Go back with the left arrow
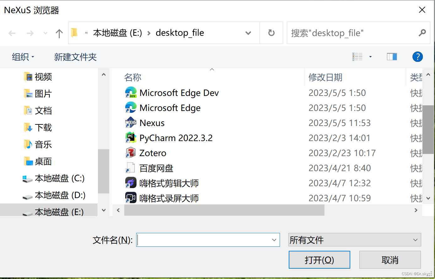 pos(12,33)
